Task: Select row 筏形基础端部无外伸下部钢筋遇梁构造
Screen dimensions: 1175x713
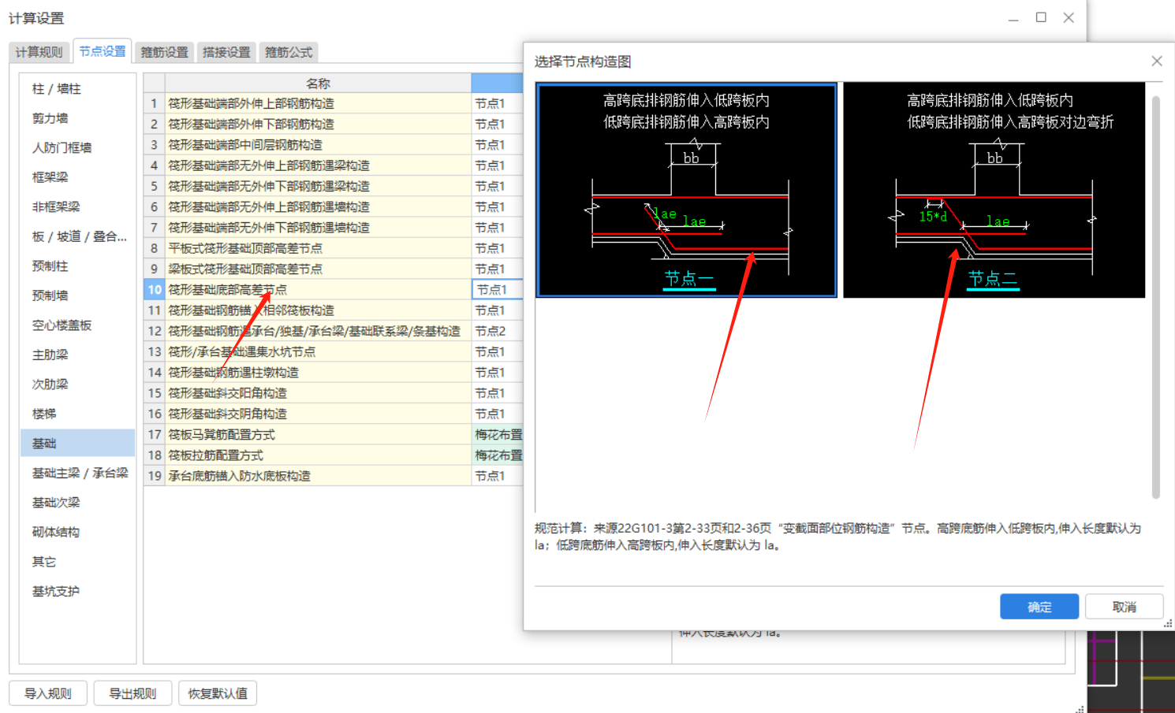Action: [x=318, y=186]
